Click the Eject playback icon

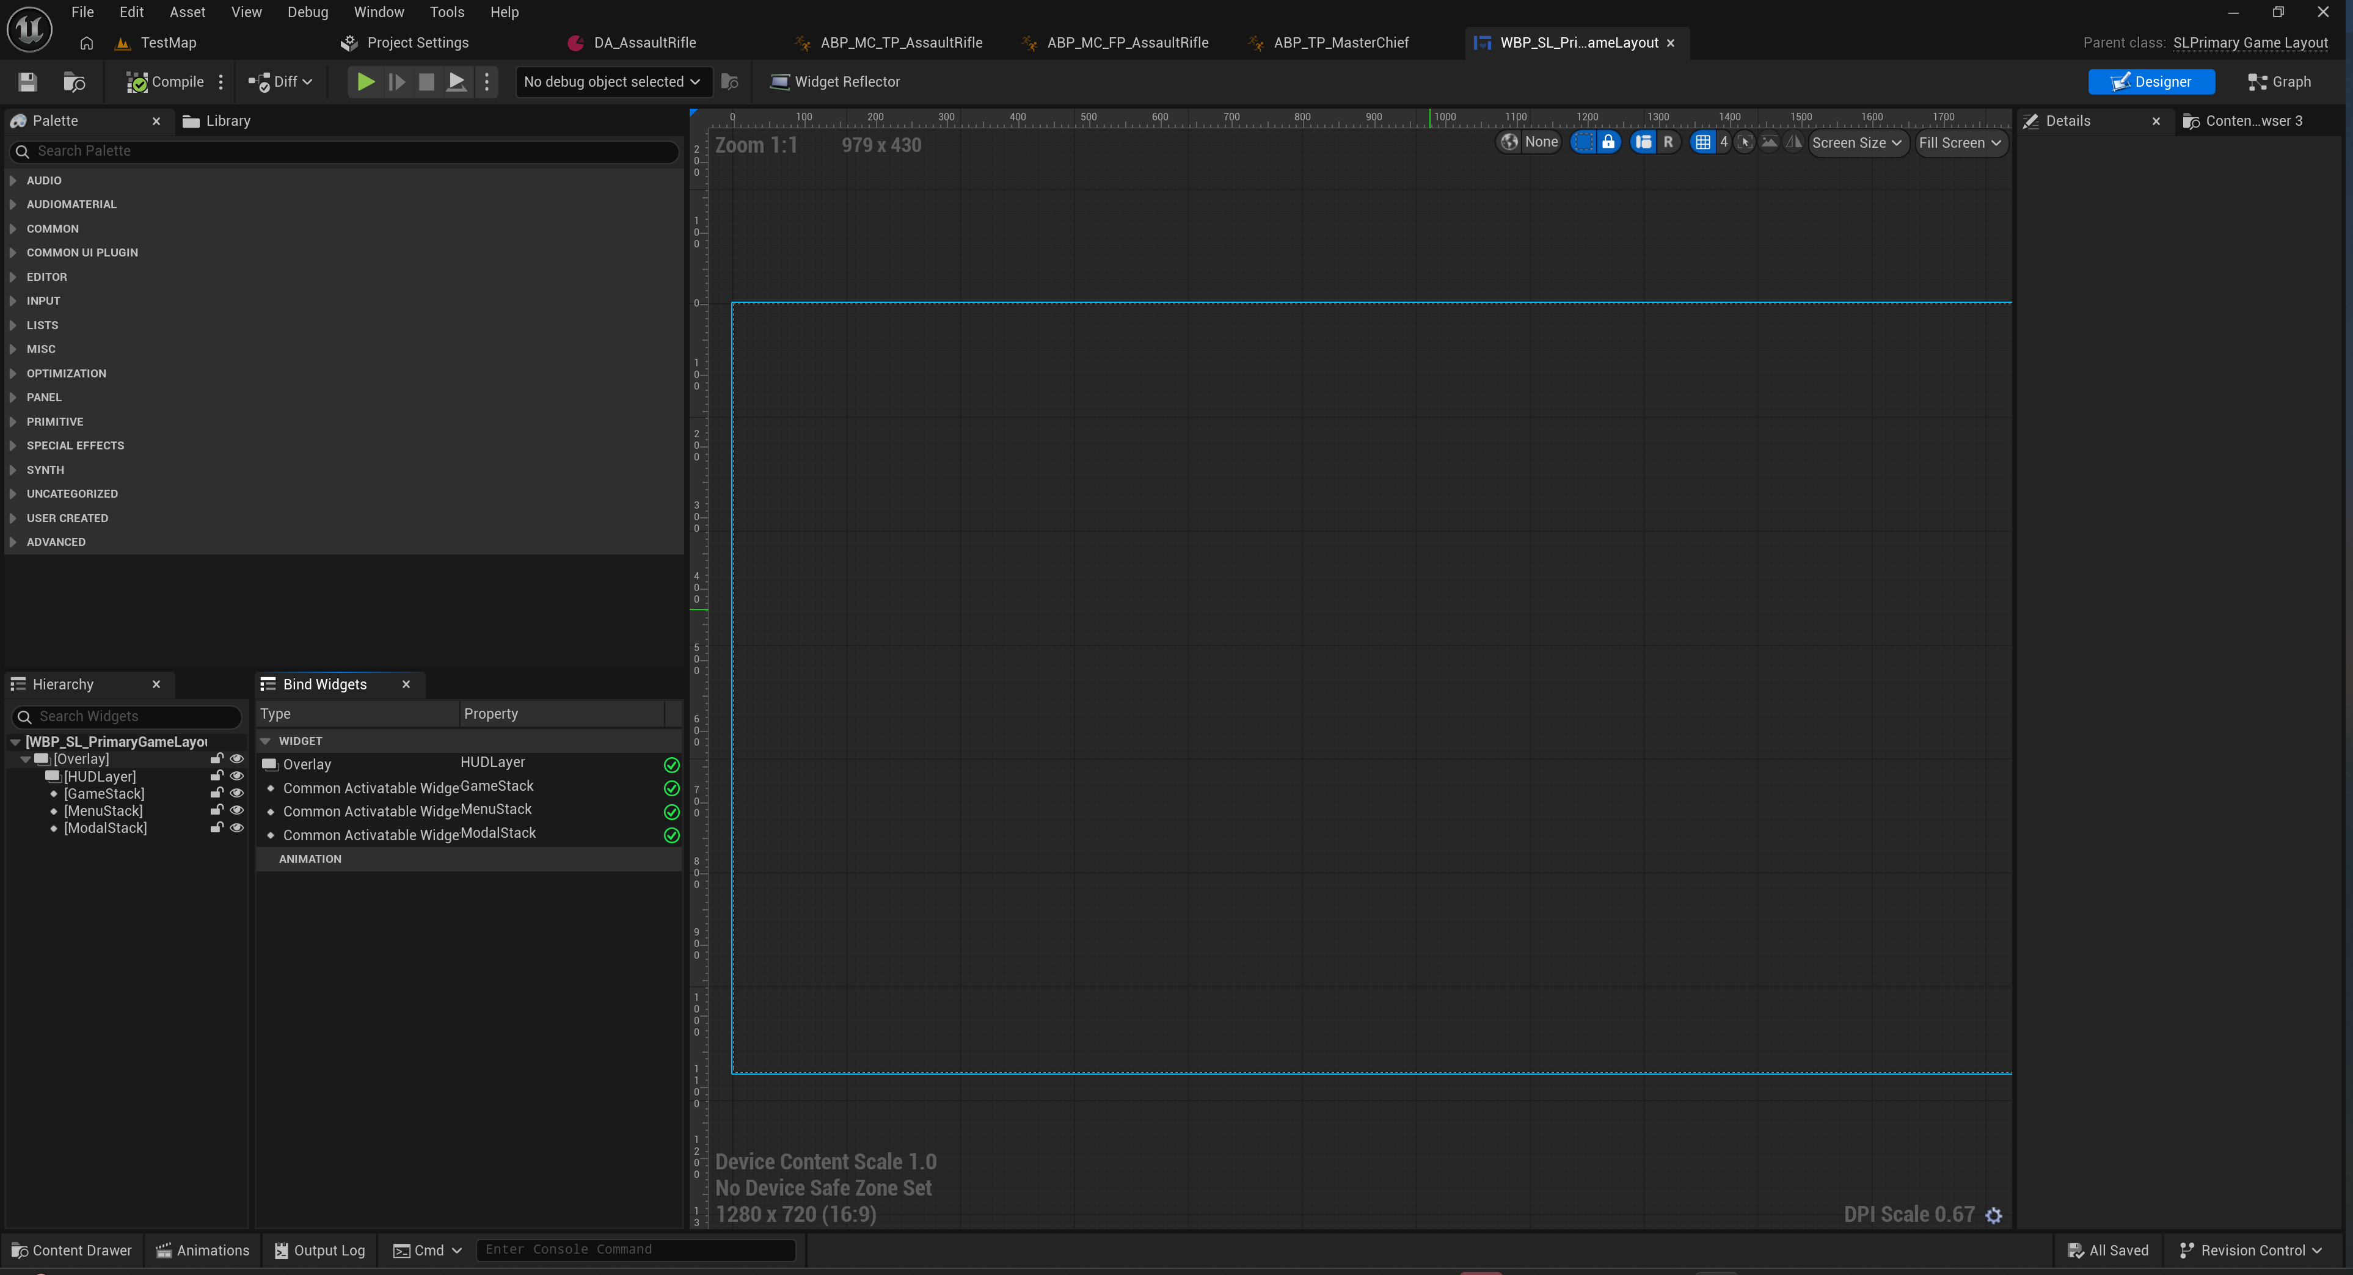click(x=457, y=82)
